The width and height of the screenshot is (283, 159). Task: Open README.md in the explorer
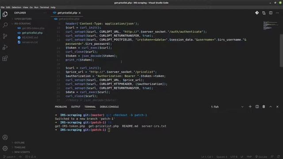pos(30,38)
